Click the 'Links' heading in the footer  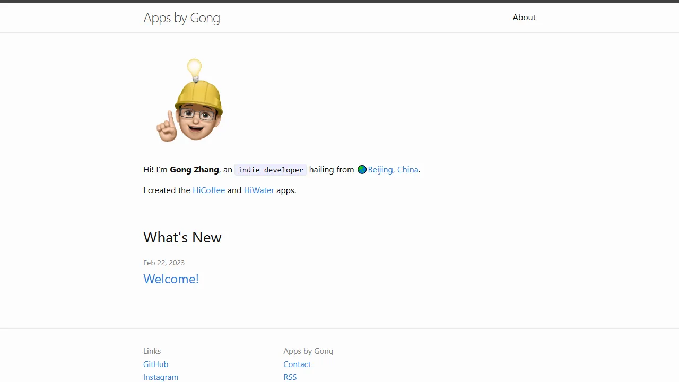click(x=152, y=351)
